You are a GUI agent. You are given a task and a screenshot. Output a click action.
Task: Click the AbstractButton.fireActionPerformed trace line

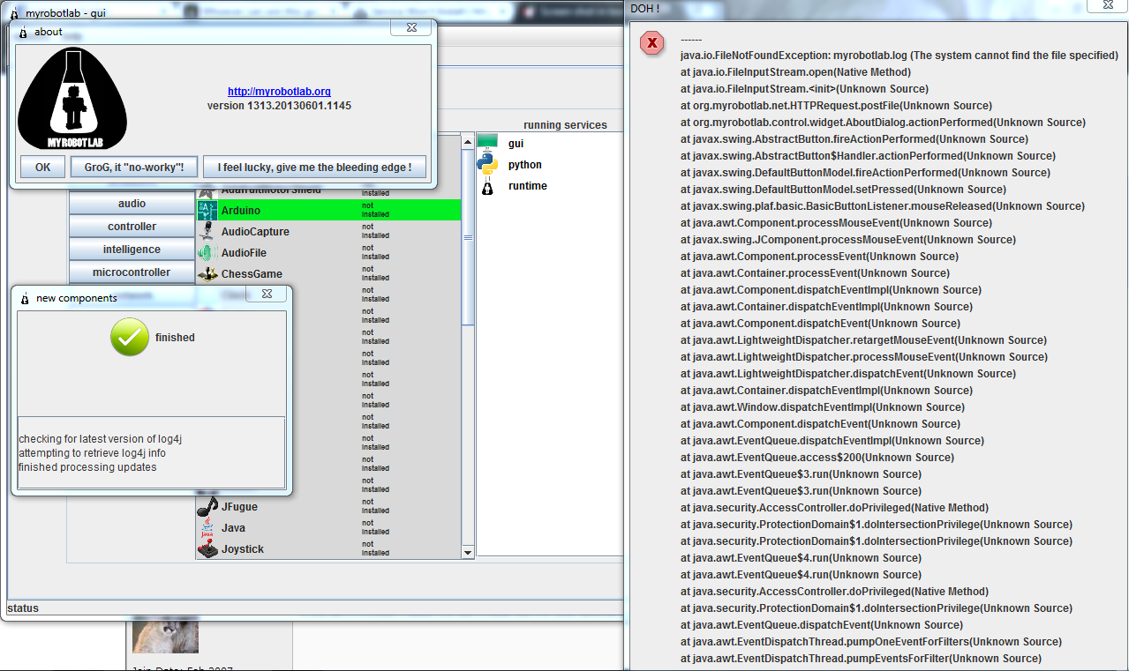(856, 138)
